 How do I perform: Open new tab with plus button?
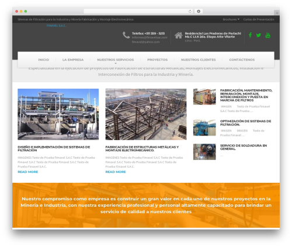(x=277, y=13)
